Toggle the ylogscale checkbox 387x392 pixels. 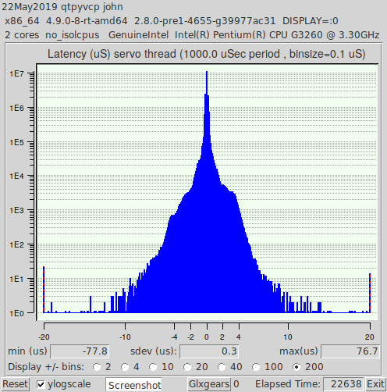point(41,384)
